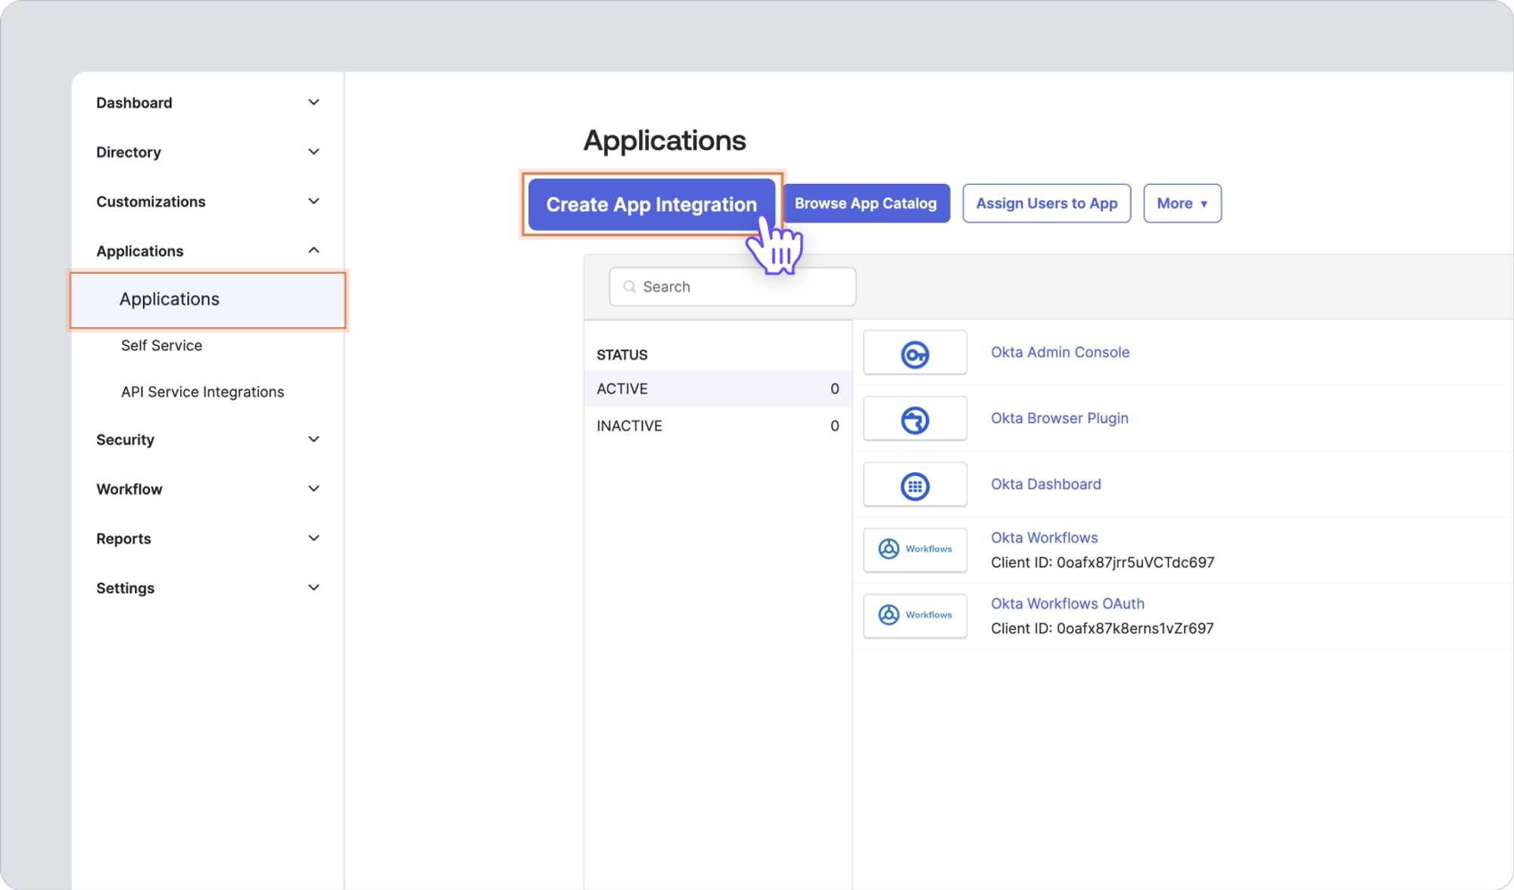Click Assign Users to App button
This screenshot has width=1514, height=890.
[1046, 204]
